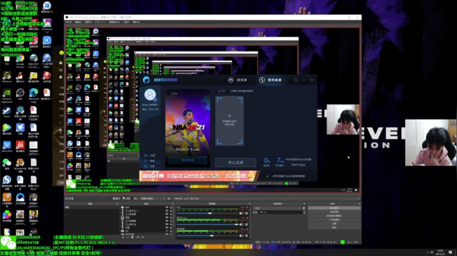The height and width of the screenshot is (256, 457).
Task: Click 工作室模式 in OBS controls
Action: click(334, 220)
